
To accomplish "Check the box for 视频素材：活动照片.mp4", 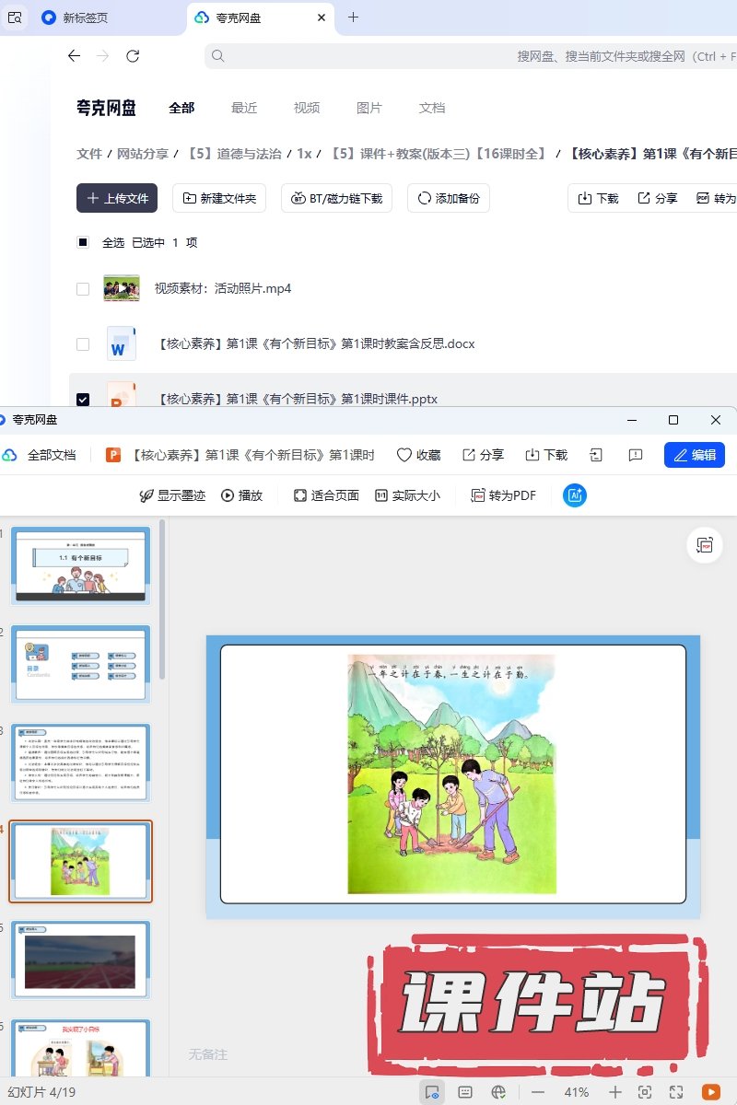I will tap(83, 289).
